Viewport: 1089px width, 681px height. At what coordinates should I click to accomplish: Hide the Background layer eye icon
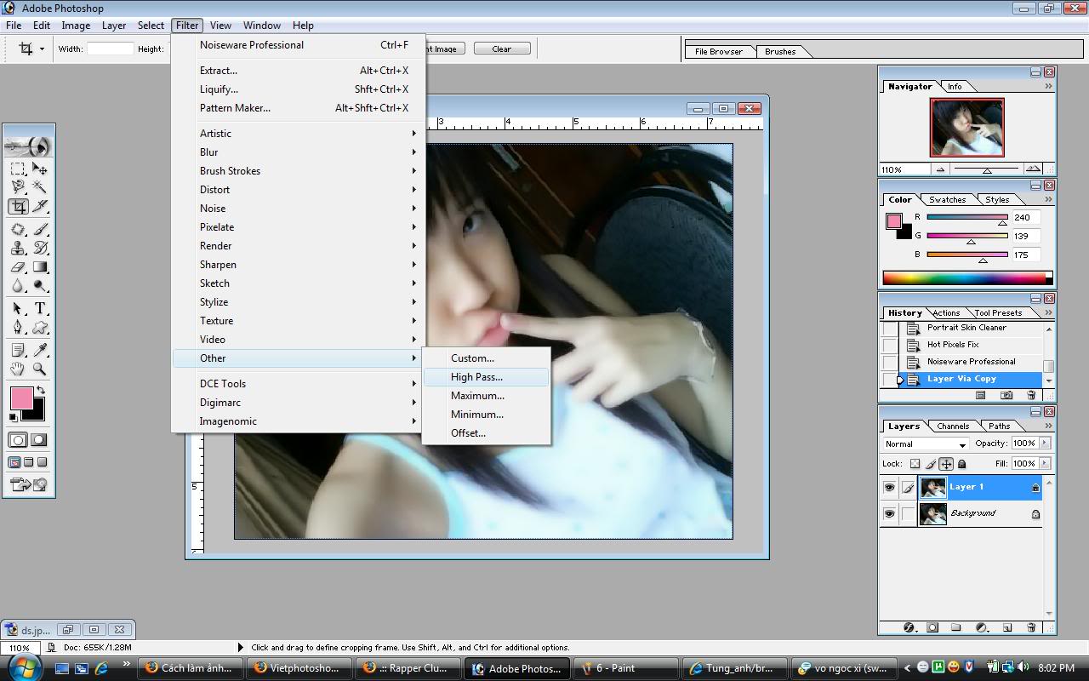pos(889,514)
